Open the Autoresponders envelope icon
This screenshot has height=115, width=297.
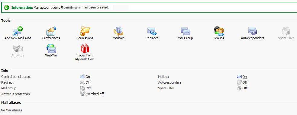(x=253, y=31)
